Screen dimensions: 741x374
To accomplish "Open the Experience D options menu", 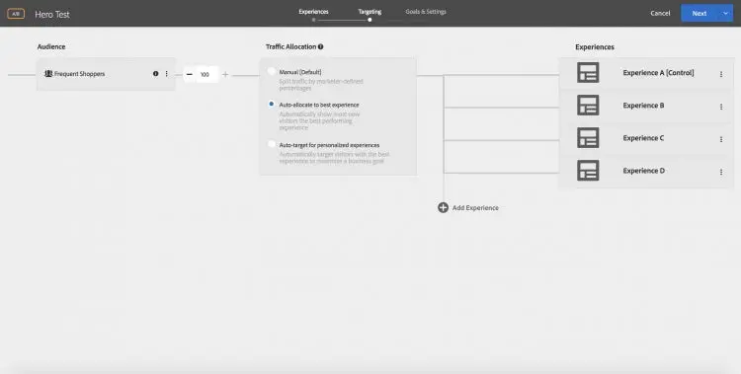I will click(721, 172).
